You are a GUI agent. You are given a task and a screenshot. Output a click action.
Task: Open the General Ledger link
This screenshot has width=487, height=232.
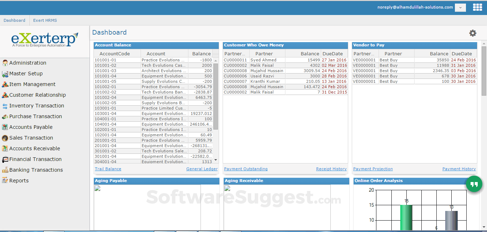tap(202, 169)
